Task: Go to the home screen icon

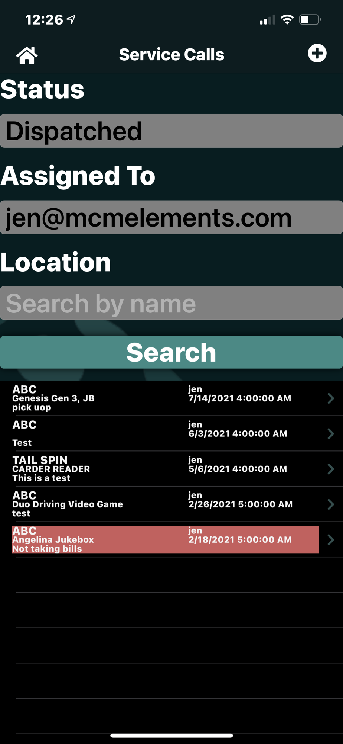Action: [27, 55]
